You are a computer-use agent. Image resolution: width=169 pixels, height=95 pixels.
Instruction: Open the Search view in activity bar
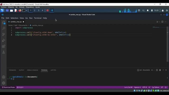tap(3, 28)
